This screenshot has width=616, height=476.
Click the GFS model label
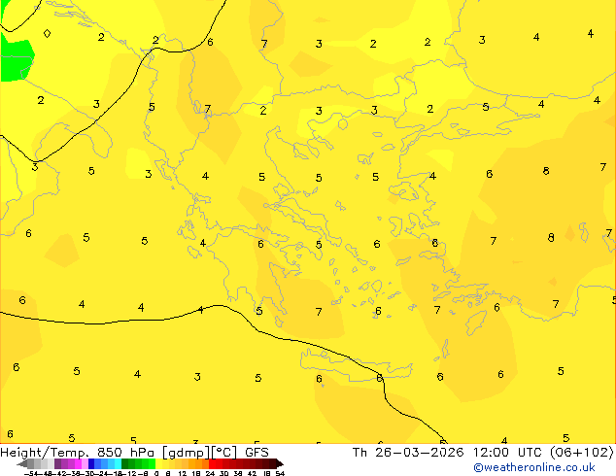pyautogui.click(x=257, y=453)
